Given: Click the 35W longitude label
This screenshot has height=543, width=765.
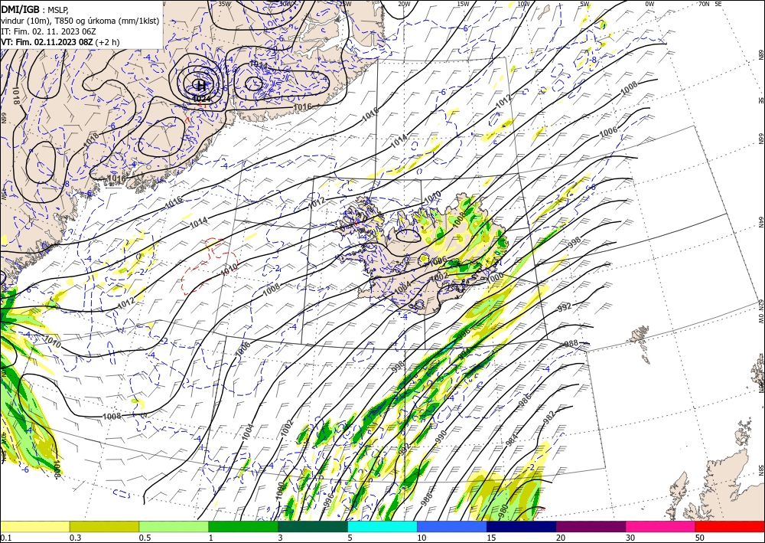Looking at the screenshot, I should coord(224,3).
